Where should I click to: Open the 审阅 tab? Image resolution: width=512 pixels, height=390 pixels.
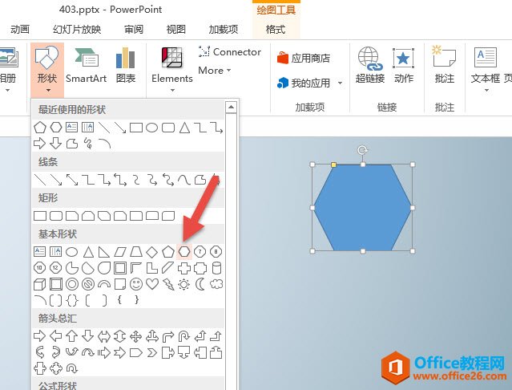[x=134, y=30]
